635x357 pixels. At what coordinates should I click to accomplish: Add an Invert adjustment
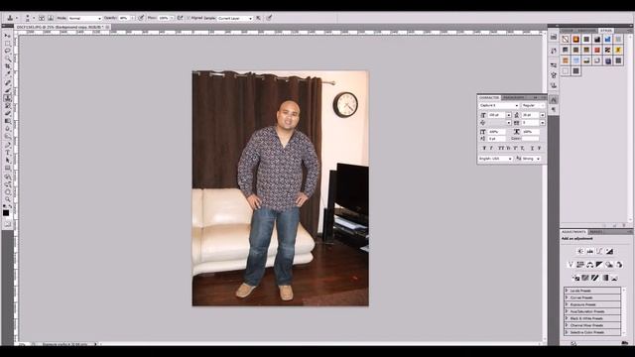coord(575,278)
